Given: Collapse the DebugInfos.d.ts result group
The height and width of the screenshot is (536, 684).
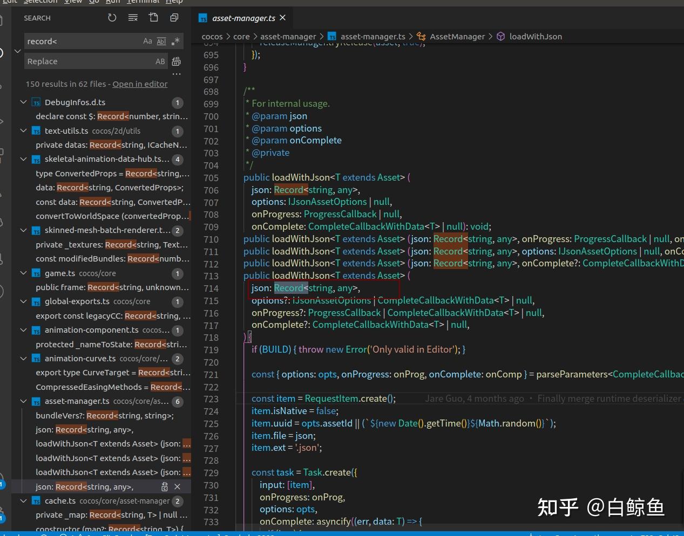Looking at the screenshot, I should [23, 102].
